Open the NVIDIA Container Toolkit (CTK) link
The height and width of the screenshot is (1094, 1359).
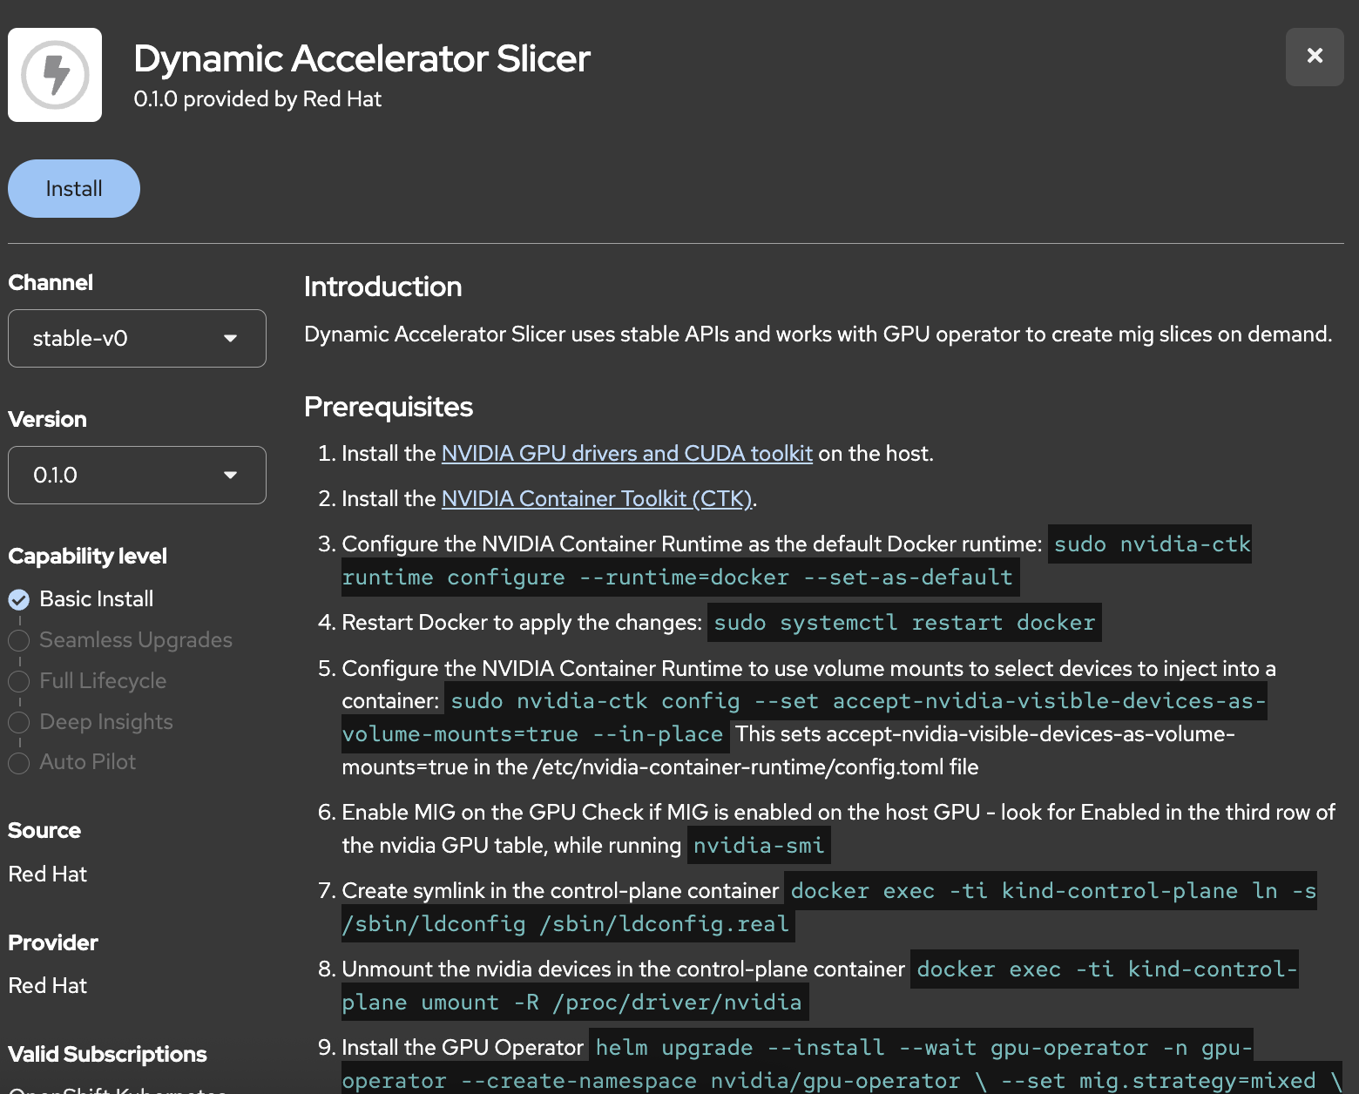[596, 499]
